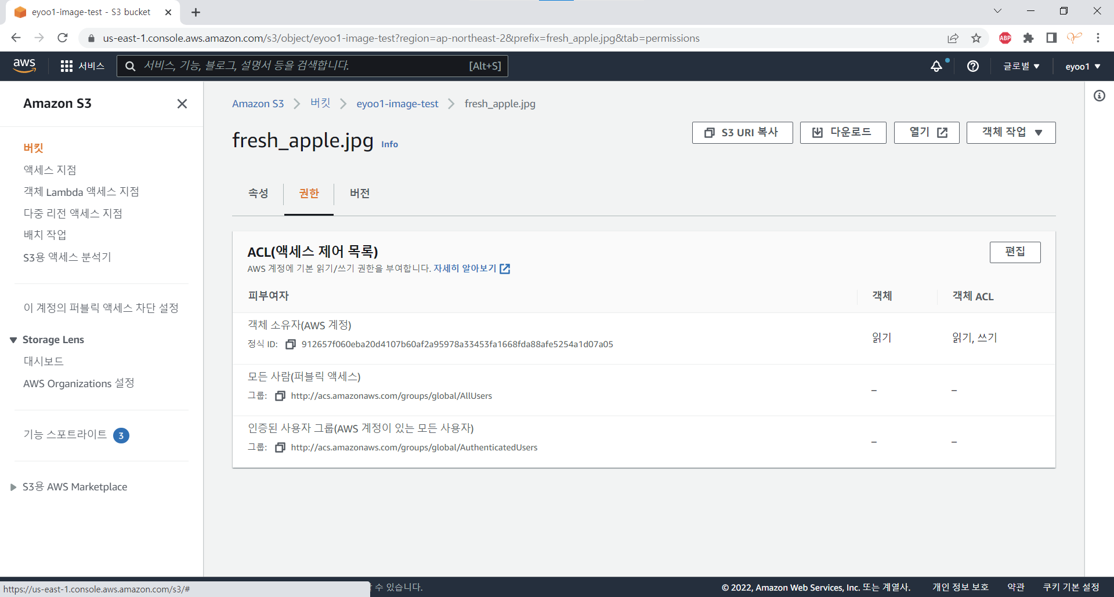This screenshot has width=1114, height=597.
Task: Open 액세스 지점 in the sidebar
Action: coord(50,170)
